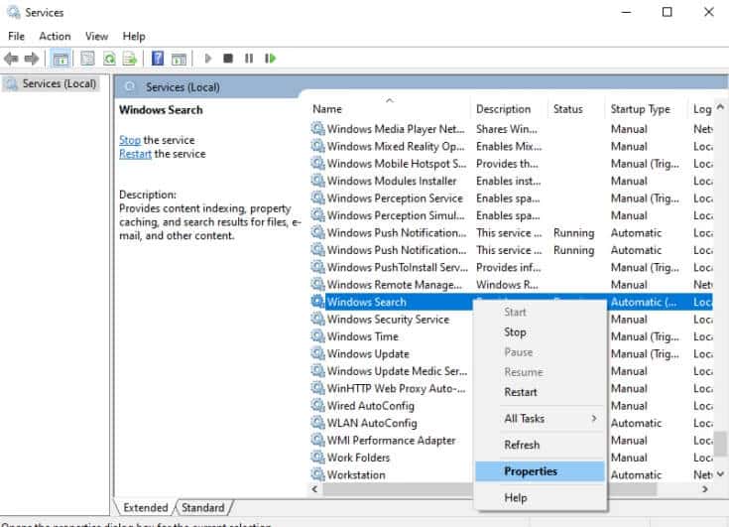Toggle the Show/Hide Action Pane icon
The width and height of the screenshot is (729, 527).
pos(179,59)
